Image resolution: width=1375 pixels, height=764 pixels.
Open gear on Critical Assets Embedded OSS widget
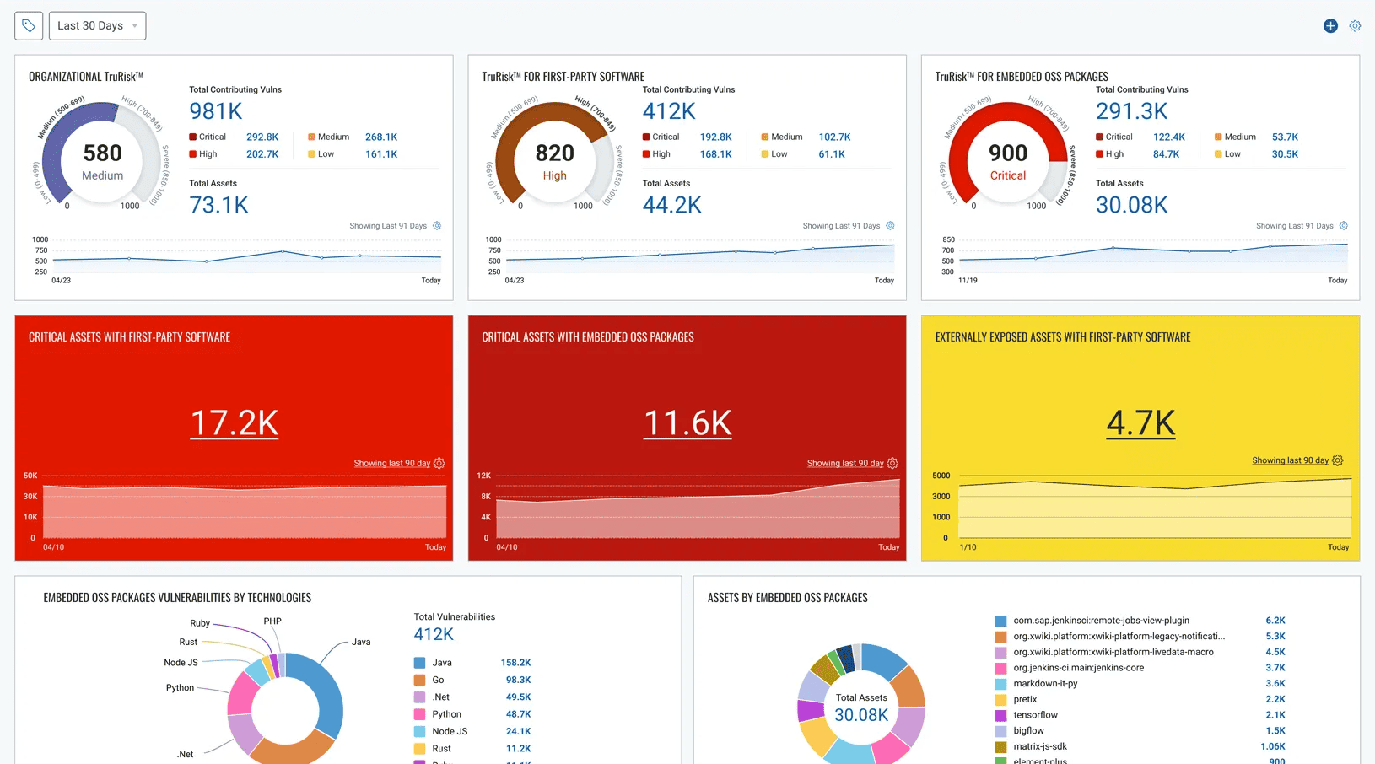tap(892, 463)
